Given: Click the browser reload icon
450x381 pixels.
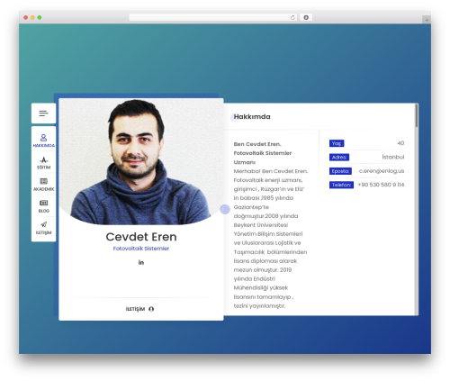Looking at the screenshot, I should tap(292, 17).
